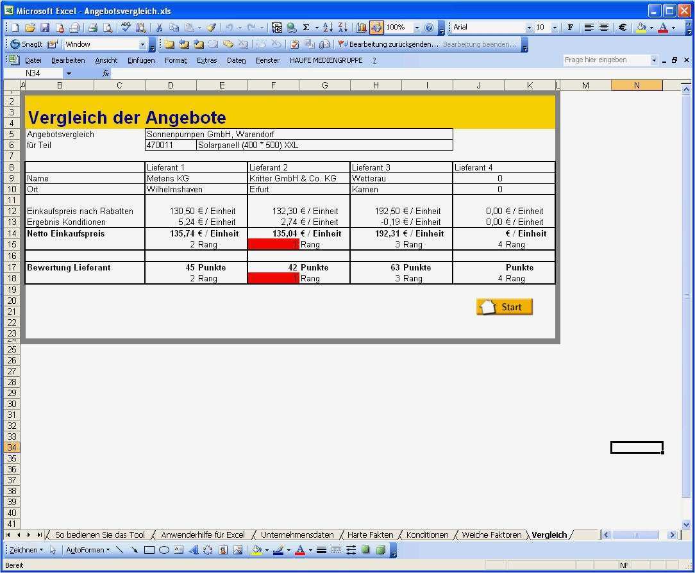Open the Bearbeiten menu
Image resolution: width=695 pixels, height=573 pixels.
click(x=68, y=60)
